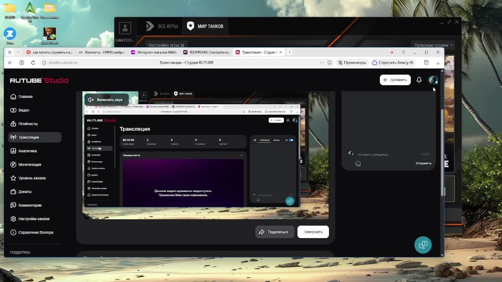
Task: Switch to the Контакты - НМИЦ tab
Action: (102, 52)
